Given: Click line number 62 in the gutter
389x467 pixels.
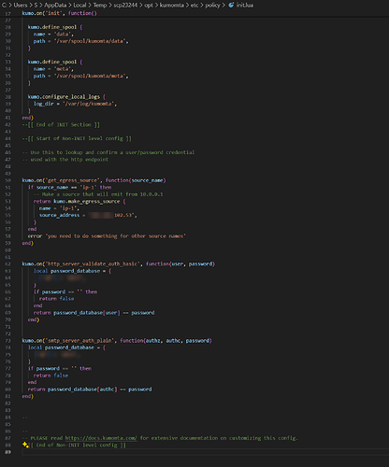Looking at the screenshot, I should [7, 263].
